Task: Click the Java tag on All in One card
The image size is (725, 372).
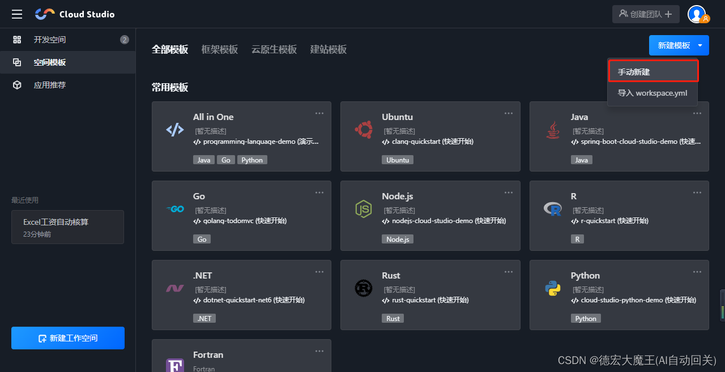Action: (x=204, y=160)
